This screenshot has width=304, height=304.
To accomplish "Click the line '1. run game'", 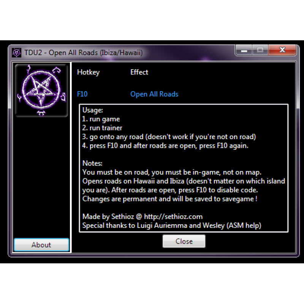I will pos(101,119).
